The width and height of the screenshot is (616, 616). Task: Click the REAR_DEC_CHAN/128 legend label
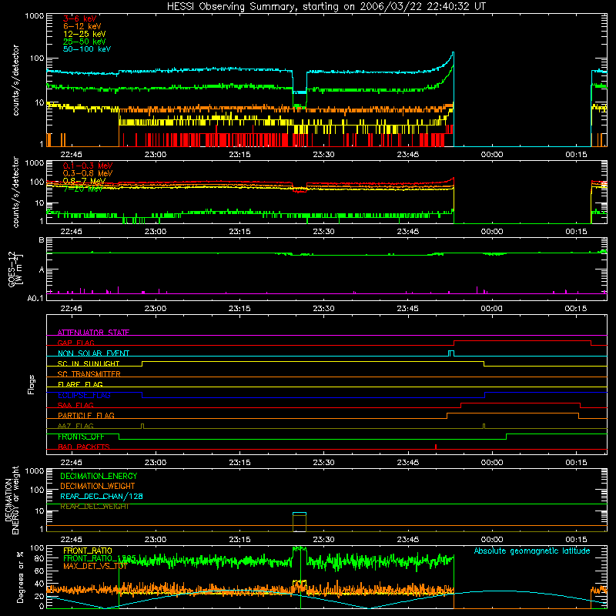point(102,496)
